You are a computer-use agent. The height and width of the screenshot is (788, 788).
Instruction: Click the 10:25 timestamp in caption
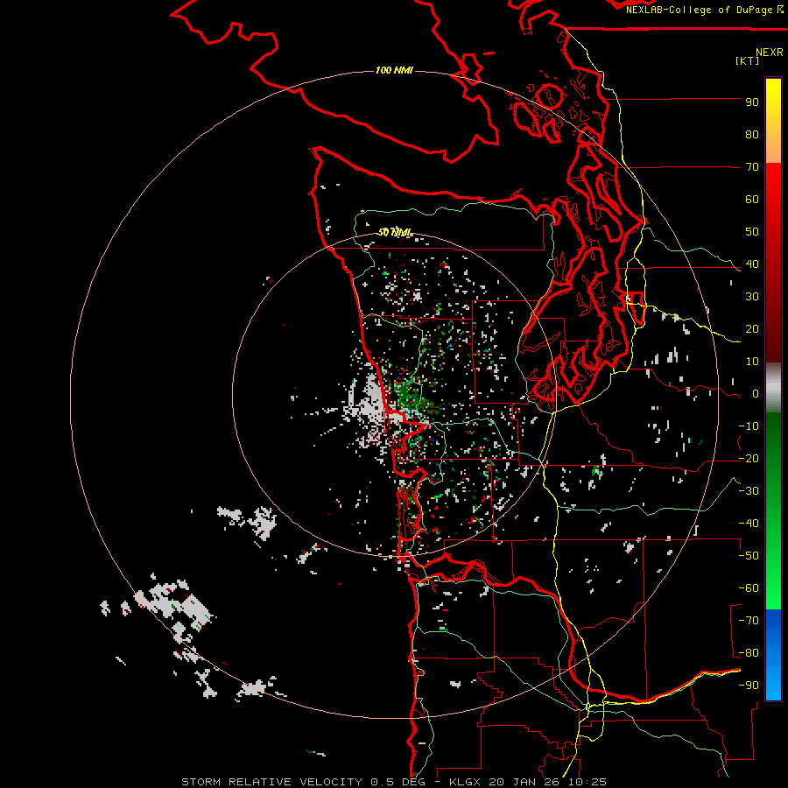point(587,782)
